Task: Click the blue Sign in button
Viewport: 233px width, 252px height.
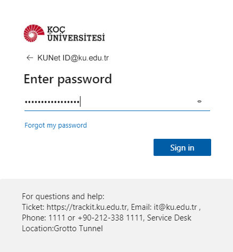Action: [x=182, y=147]
